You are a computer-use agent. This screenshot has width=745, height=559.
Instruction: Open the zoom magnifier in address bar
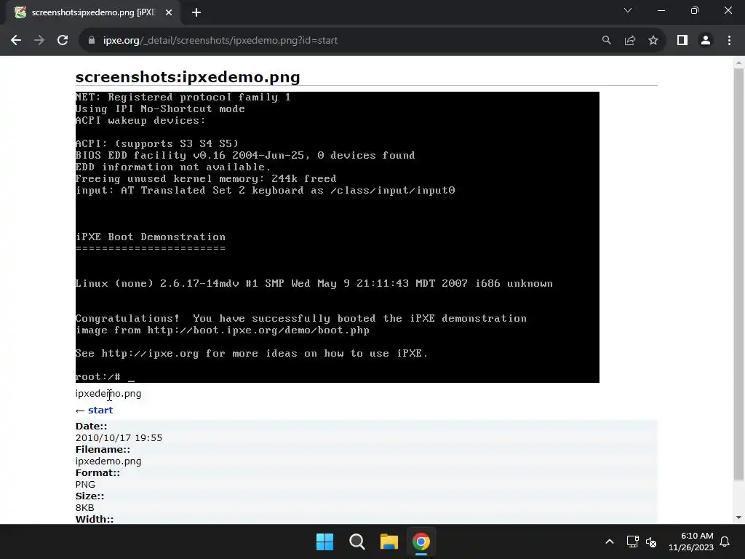(x=607, y=41)
